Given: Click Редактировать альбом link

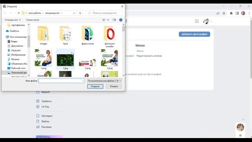Looking at the screenshot, I should pos(149,56).
